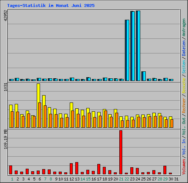Image resolution: width=188 pixels, height=183 pixels.
Task: Click the orange hosts bar for day 7
Action: (45, 116)
